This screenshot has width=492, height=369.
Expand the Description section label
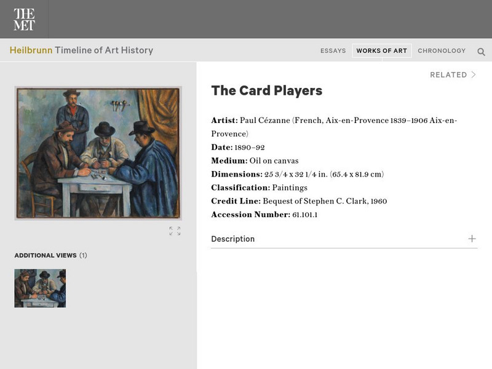(x=232, y=239)
